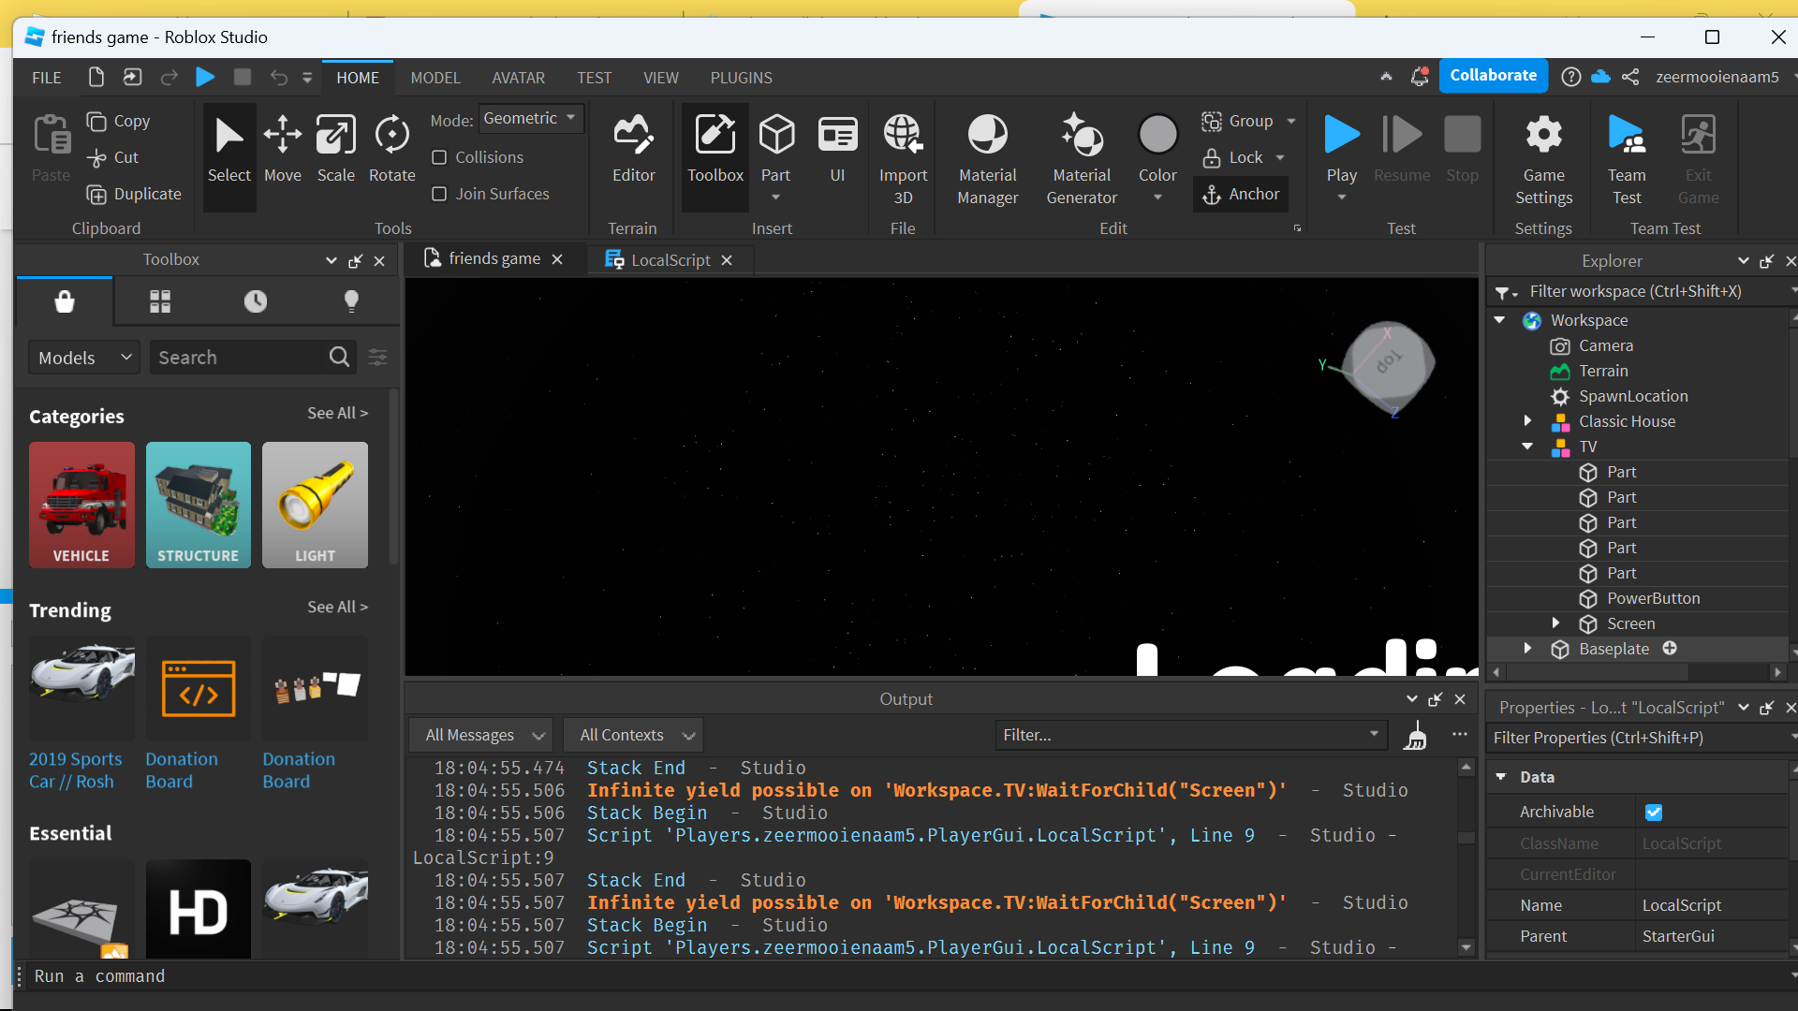Click the Toolbox search field
The image size is (1798, 1011).
click(239, 357)
